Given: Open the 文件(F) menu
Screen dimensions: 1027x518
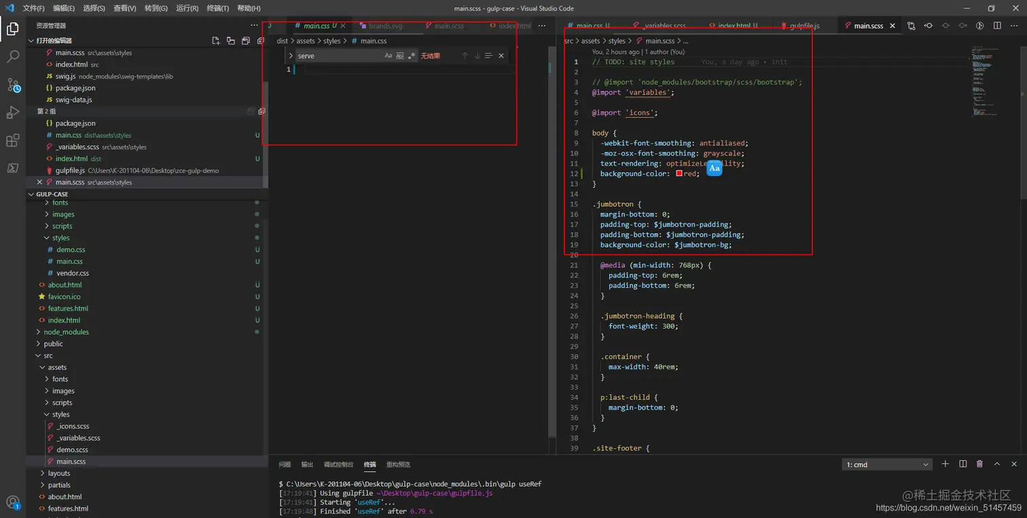Looking at the screenshot, I should point(33,8).
